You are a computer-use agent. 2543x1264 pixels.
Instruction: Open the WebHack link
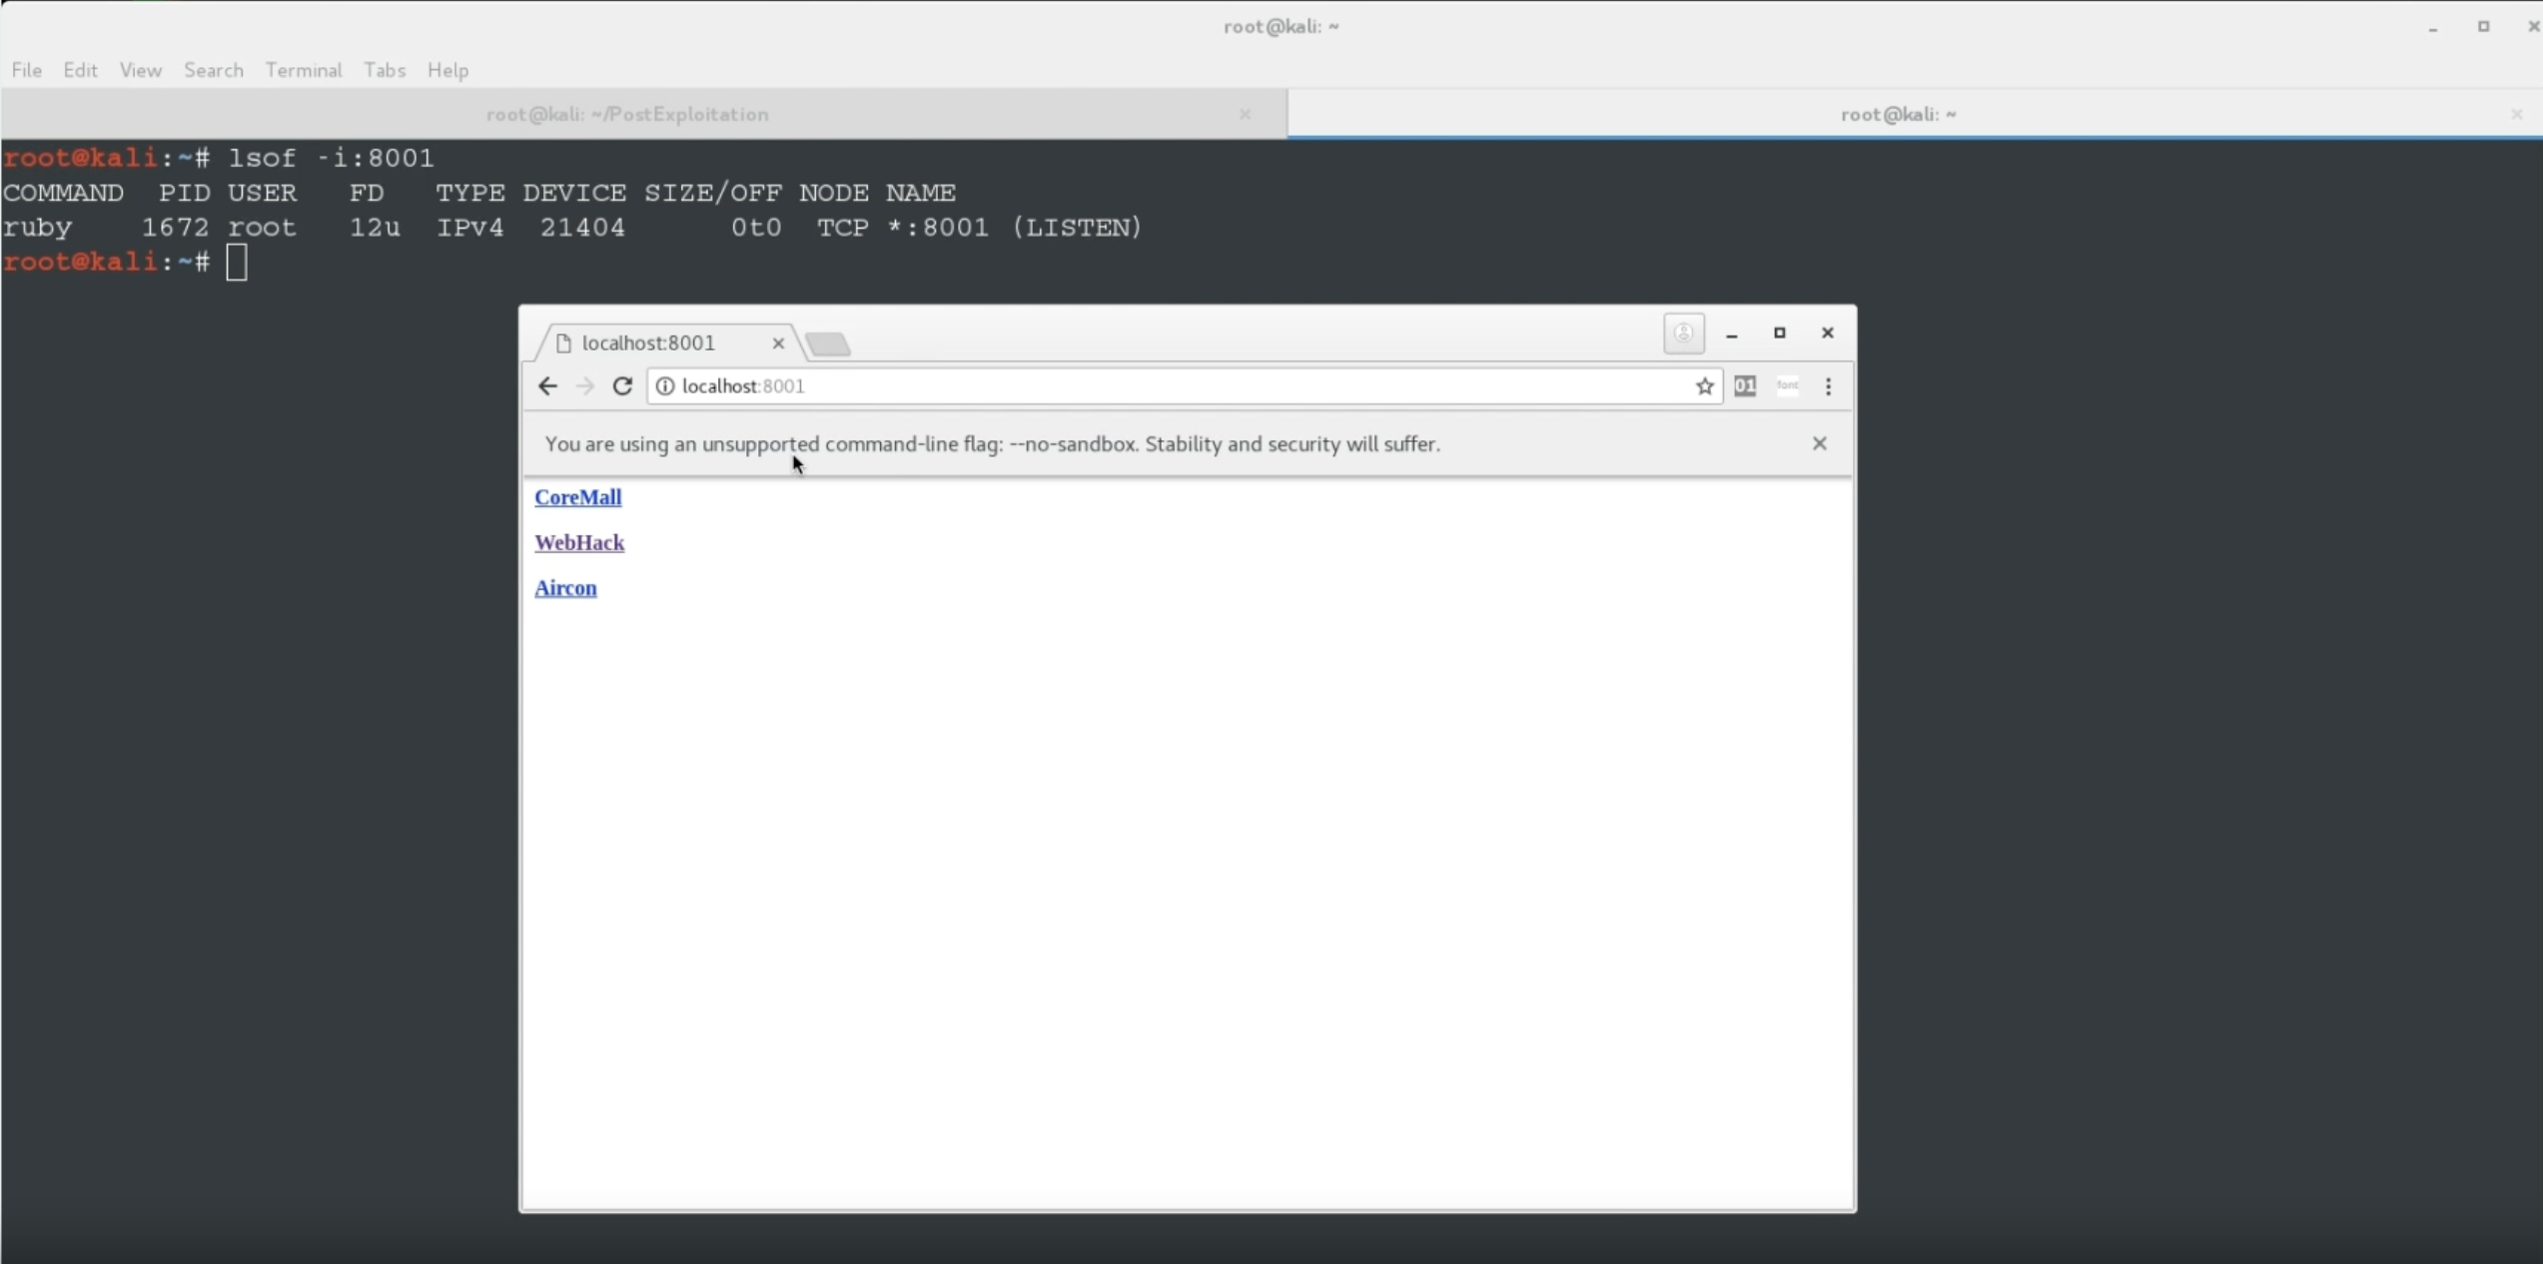579,543
